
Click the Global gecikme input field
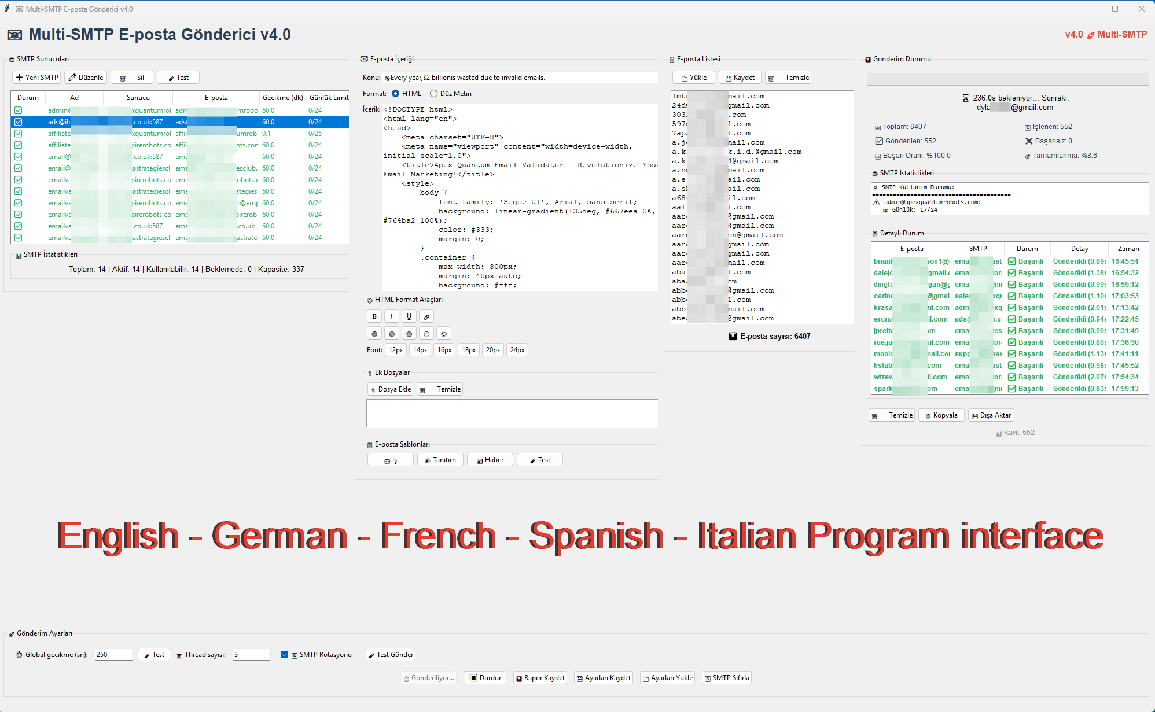click(113, 655)
